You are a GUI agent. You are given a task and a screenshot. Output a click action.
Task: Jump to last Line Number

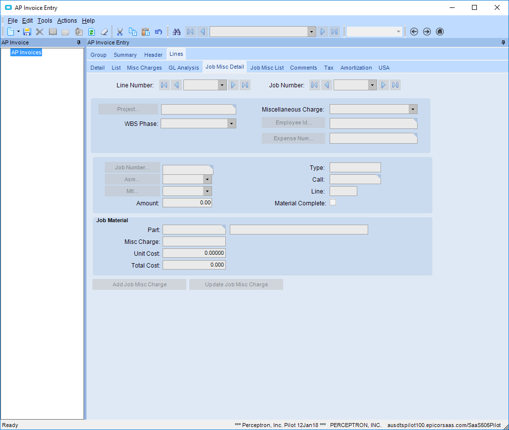point(245,85)
